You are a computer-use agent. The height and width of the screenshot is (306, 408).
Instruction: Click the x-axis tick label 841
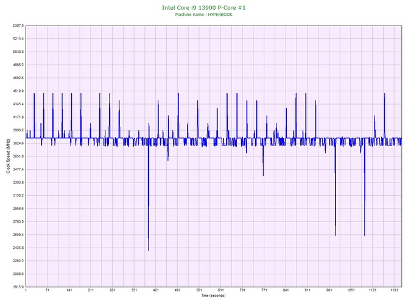(286, 290)
